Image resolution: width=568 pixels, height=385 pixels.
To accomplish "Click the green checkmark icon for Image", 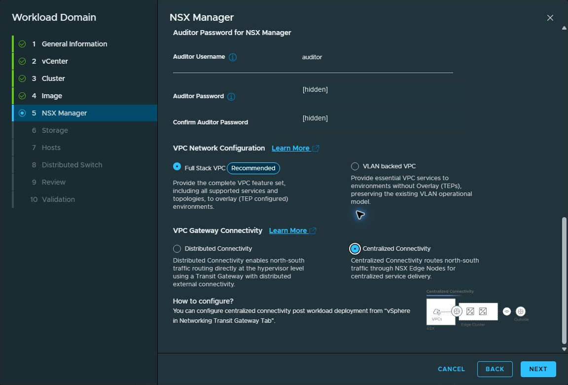I will click(x=22, y=96).
